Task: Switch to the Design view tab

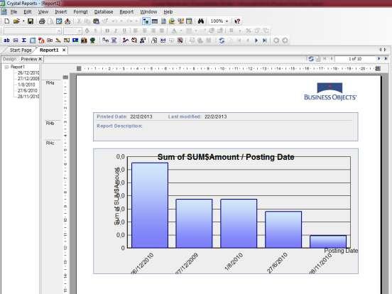Action: 9,59
